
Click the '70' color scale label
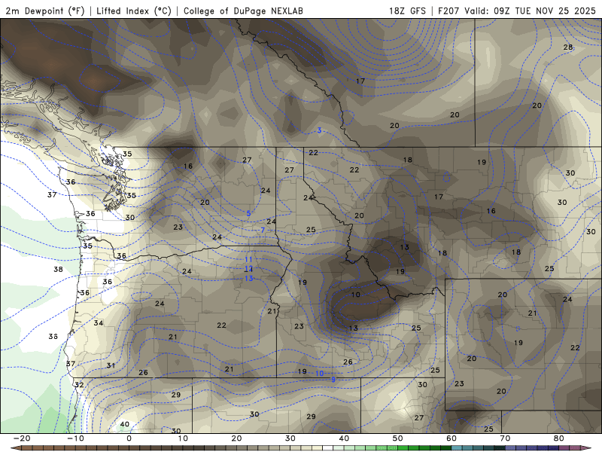point(505,438)
